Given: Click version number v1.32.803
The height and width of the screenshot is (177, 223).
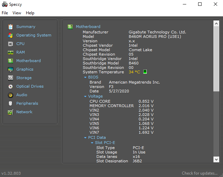Looking at the screenshot, I should 11,173.
